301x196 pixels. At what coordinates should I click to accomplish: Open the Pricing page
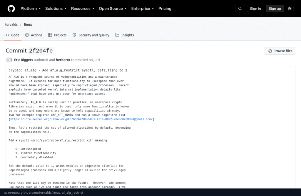coord(165,9)
